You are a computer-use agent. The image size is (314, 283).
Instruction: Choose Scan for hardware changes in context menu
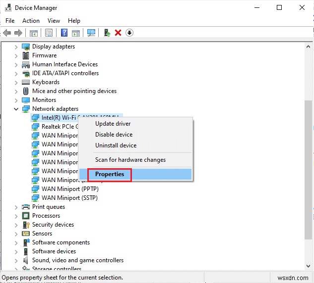click(x=135, y=160)
